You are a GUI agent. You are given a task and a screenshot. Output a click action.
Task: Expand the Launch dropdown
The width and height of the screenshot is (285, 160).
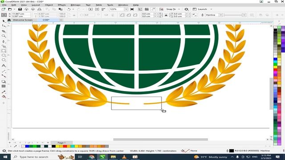pos(211,9)
